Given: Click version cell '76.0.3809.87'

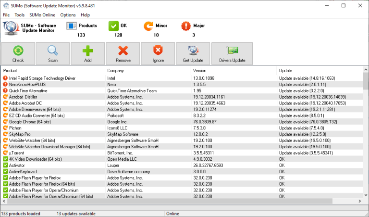Looking at the screenshot, I should click(x=205, y=122).
